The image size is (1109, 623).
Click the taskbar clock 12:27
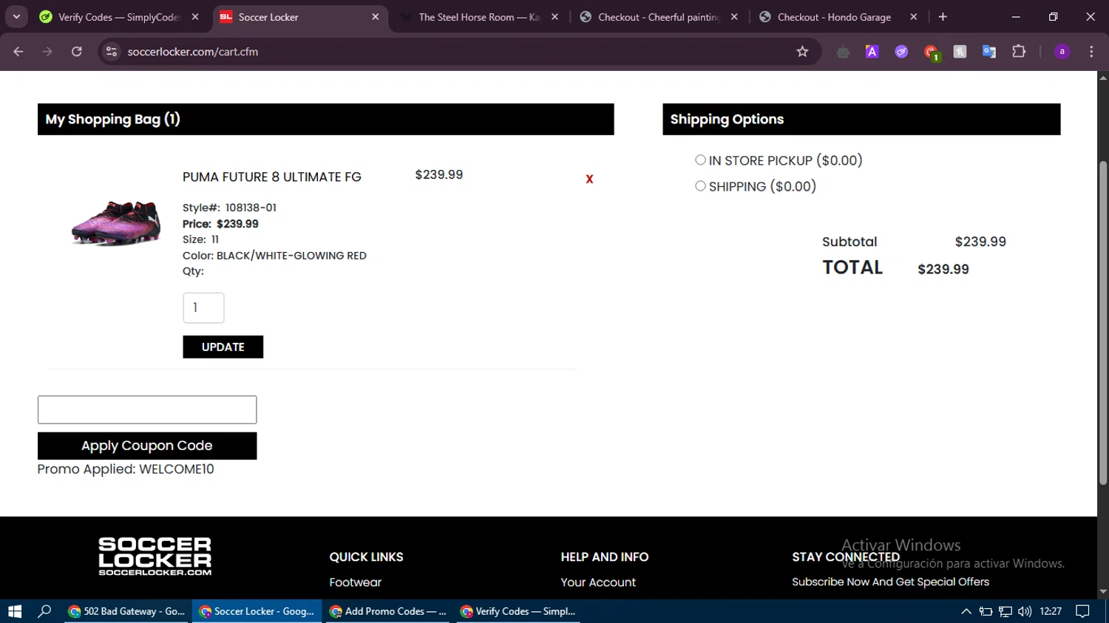1051,611
